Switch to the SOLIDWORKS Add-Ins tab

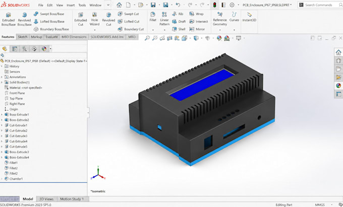tap(107, 37)
